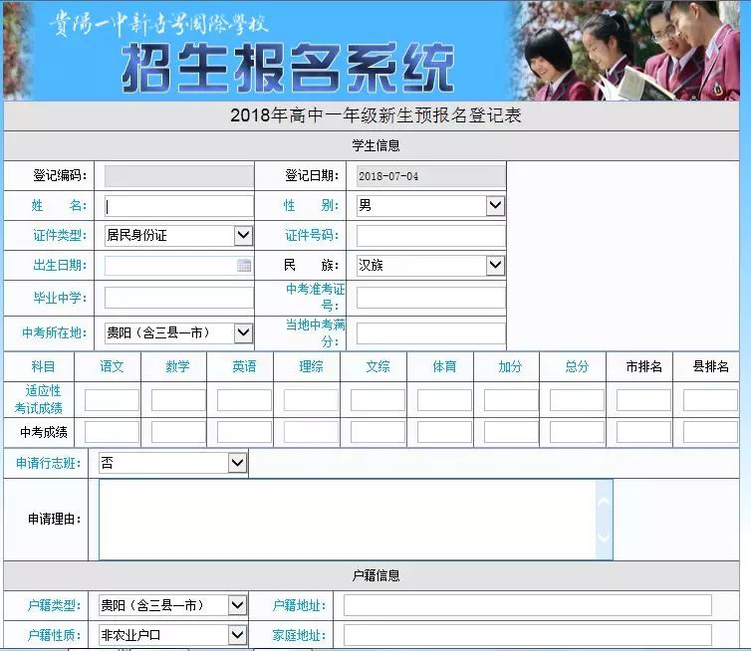Click the 科目 column header
This screenshot has height=651, width=751.
click(43, 366)
